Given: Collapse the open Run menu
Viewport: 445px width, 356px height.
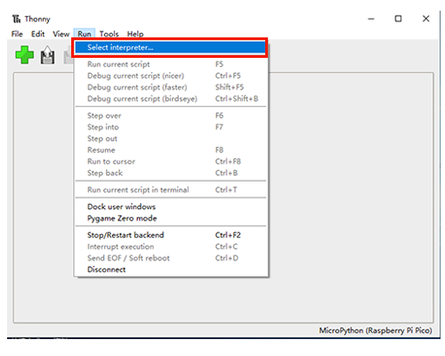Looking at the screenshot, I should tap(85, 34).
